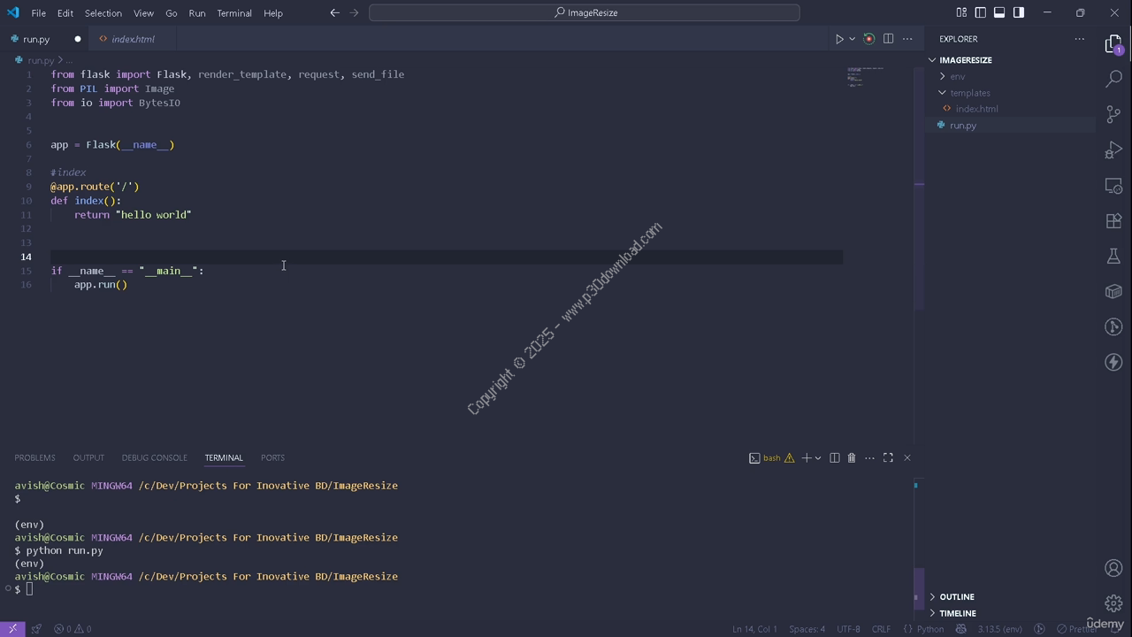Maximize the terminal panel size
Screen dimensions: 1132x637
click(x=888, y=457)
